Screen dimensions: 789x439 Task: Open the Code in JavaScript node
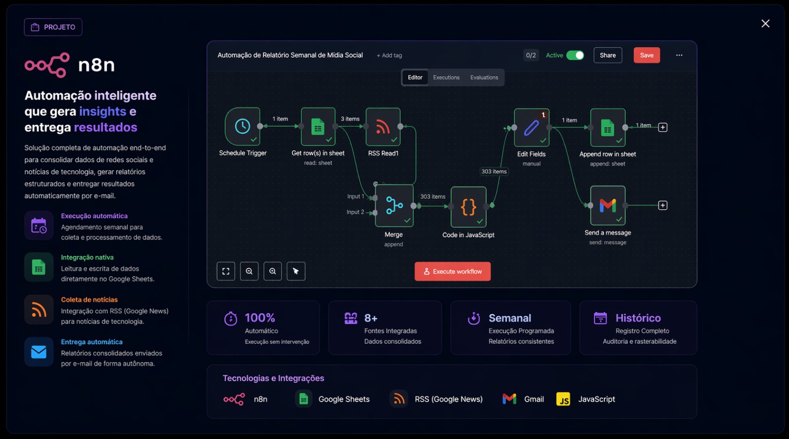click(468, 207)
